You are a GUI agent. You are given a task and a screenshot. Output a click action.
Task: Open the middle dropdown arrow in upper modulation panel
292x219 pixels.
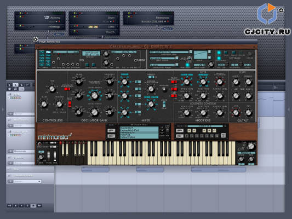[177, 58]
